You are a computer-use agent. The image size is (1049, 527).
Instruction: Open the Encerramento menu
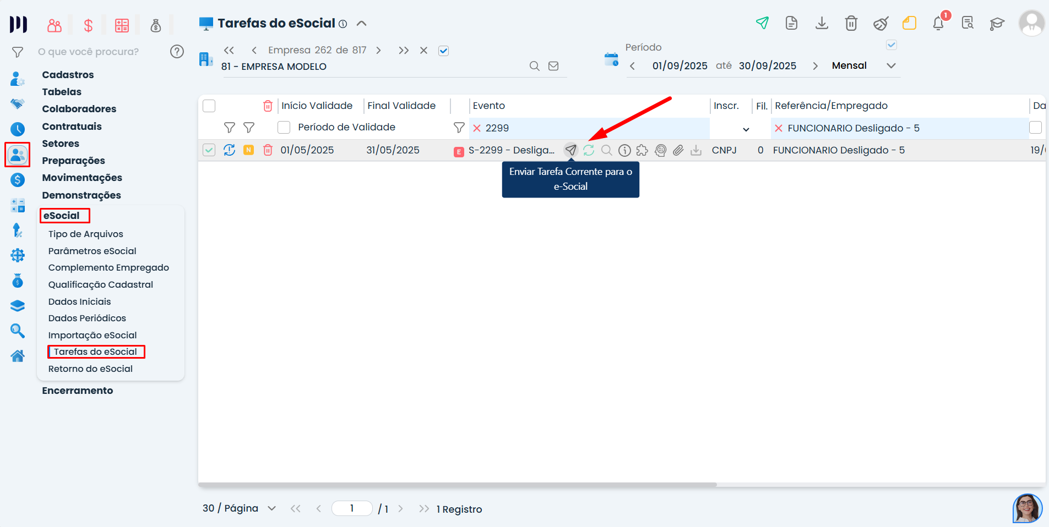point(78,391)
